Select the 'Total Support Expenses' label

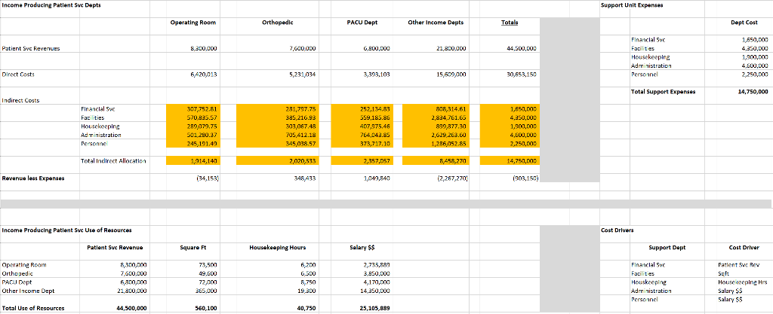[664, 92]
